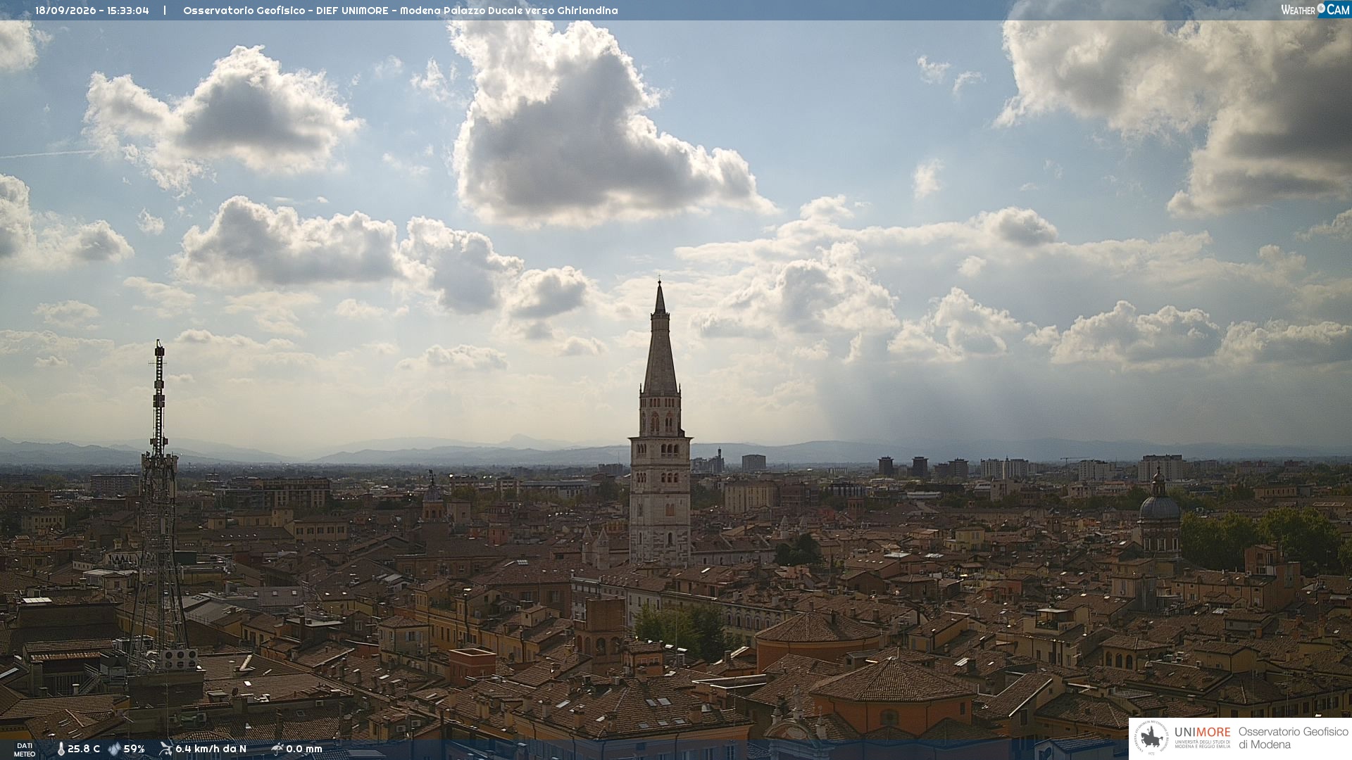This screenshot has height=760, width=1352.
Task: Click the WeatherCAM logo
Action: [x=1315, y=10]
